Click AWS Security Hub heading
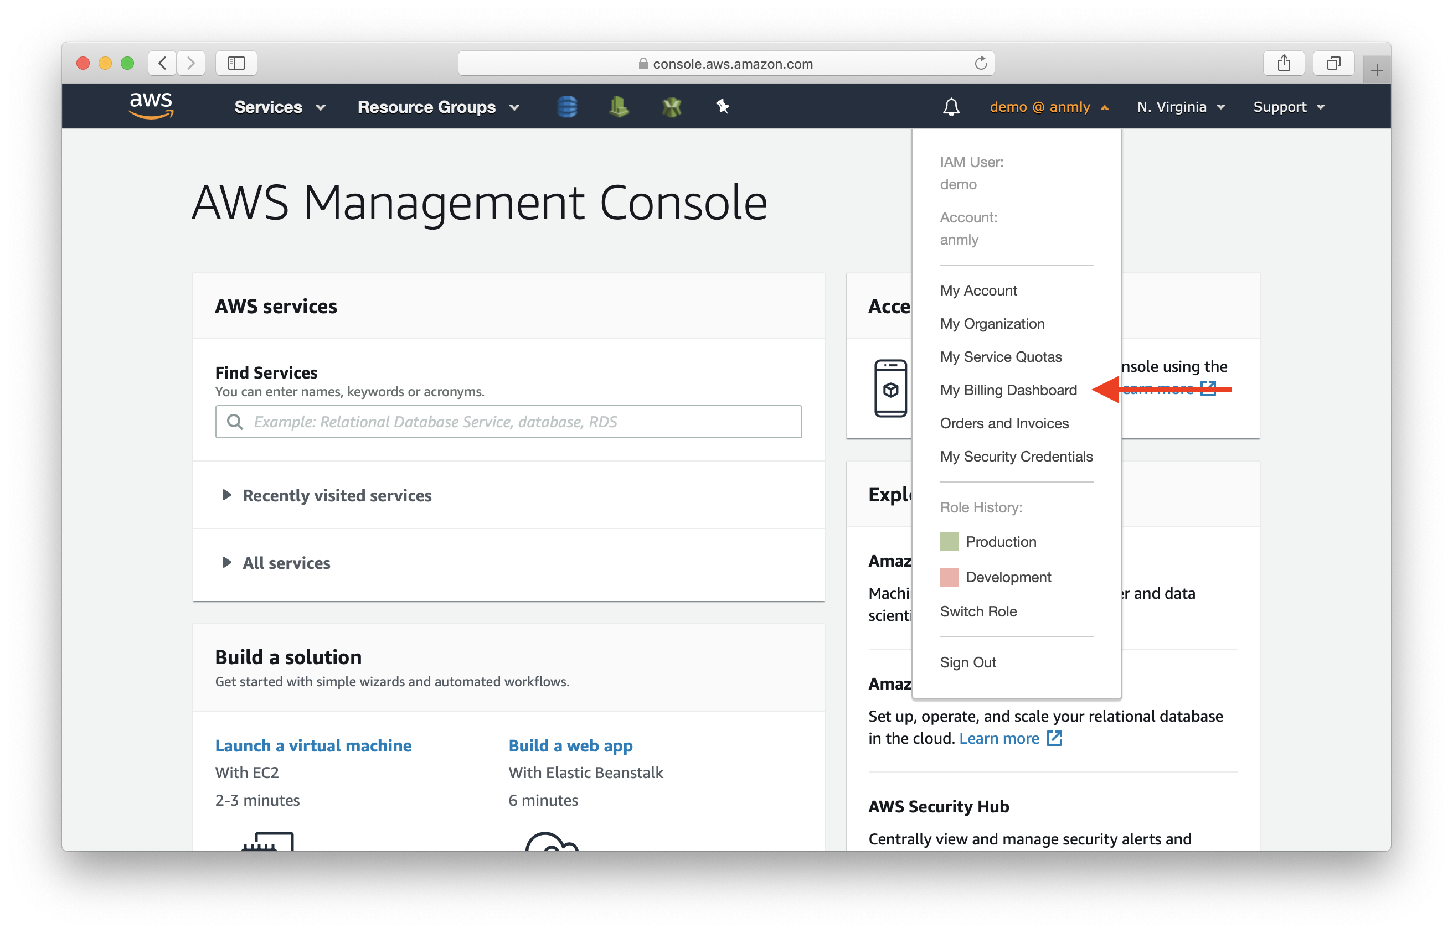Screen dimensions: 1453x933 click(939, 806)
